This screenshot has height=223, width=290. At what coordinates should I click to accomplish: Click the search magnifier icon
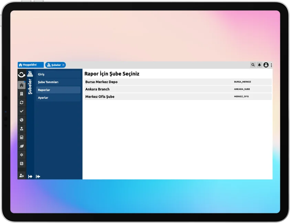[253, 65]
